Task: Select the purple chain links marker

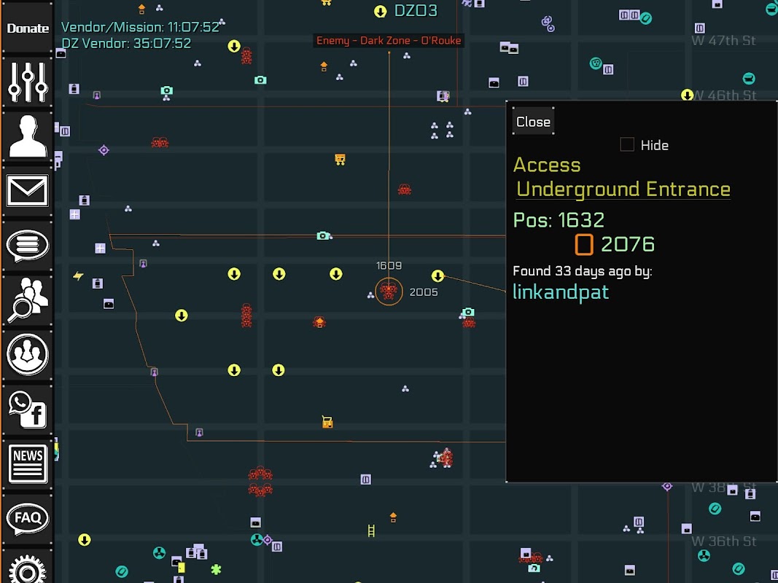Action: [548, 23]
